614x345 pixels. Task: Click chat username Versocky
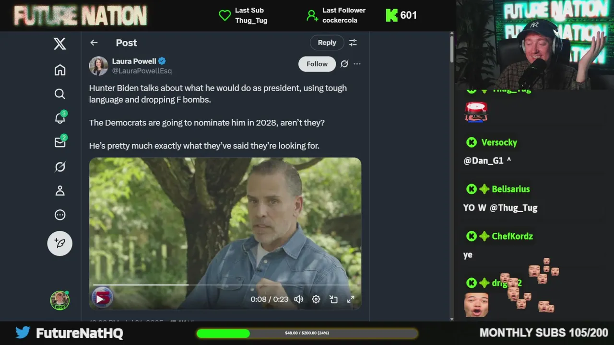pos(499,142)
